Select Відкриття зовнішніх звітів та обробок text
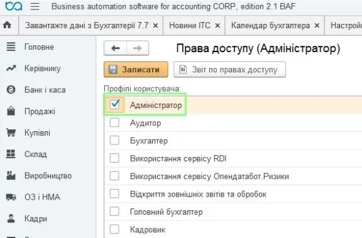The height and width of the screenshot is (238, 362). pos(199,194)
